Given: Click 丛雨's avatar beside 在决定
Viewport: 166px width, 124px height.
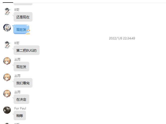Looking at the screenshot, I should 7,94.
